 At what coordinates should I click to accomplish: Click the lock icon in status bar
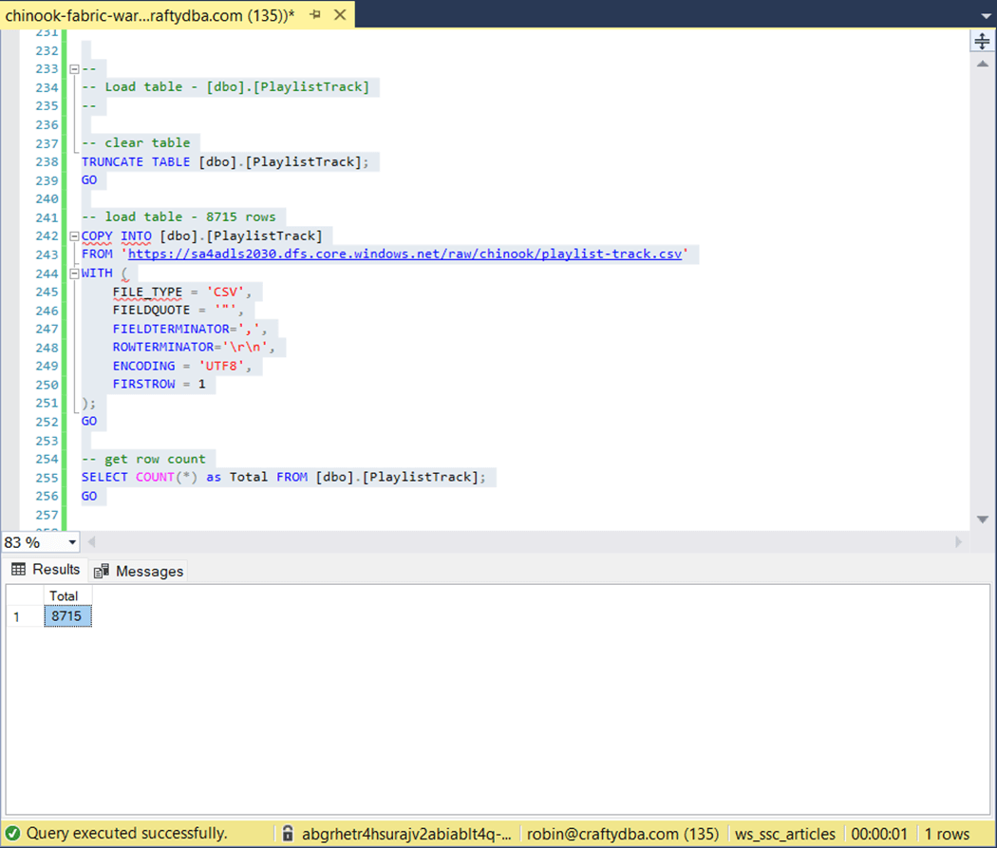[287, 834]
